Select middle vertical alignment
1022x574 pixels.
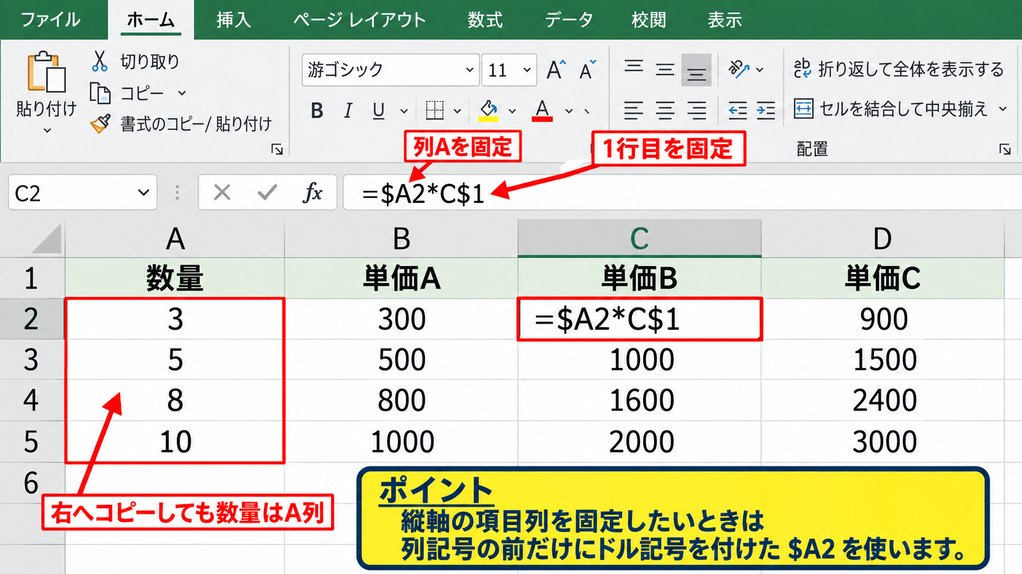(665, 70)
